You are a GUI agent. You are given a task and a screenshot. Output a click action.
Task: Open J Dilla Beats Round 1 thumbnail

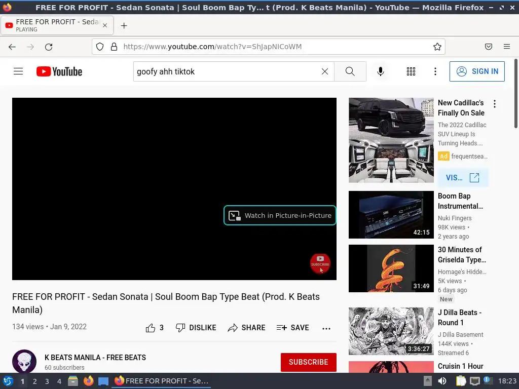pyautogui.click(x=391, y=331)
